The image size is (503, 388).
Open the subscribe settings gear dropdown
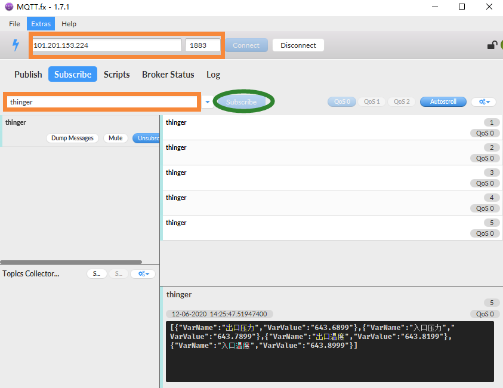(x=484, y=101)
